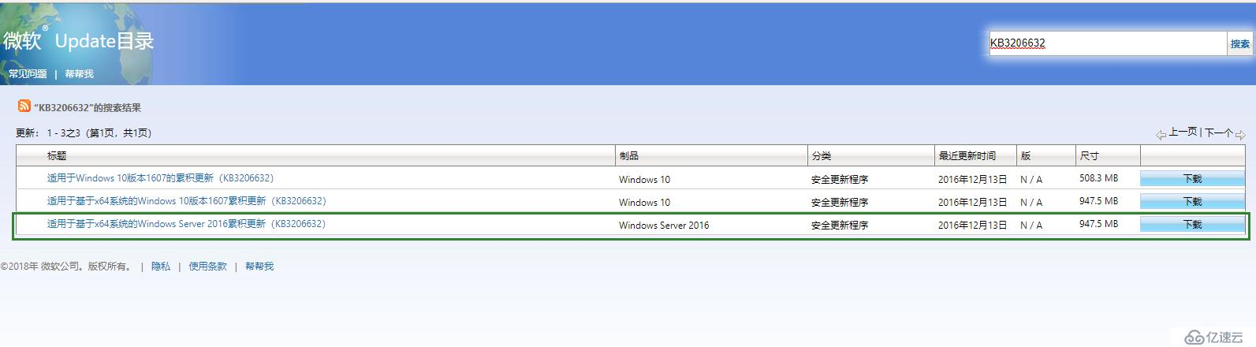This screenshot has height=347, width=1256.
Task: Click the 微软 Update目录 site title
Action: tap(78, 41)
